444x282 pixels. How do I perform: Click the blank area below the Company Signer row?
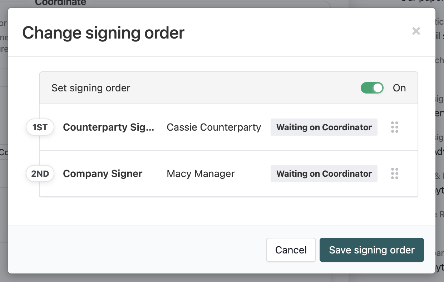pos(222,211)
